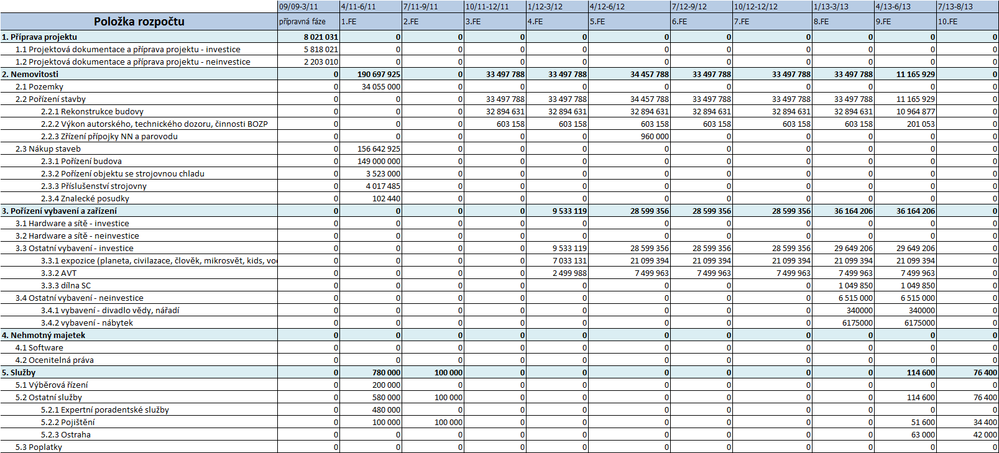Click the value 2 499 988
The height and width of the screenshot is (453, 999).
[569, 273]
